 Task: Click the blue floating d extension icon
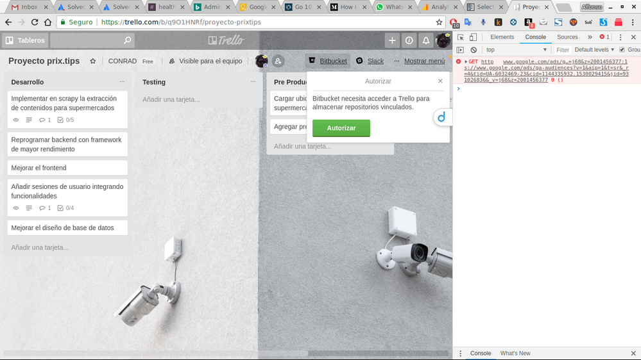point(441,118)
